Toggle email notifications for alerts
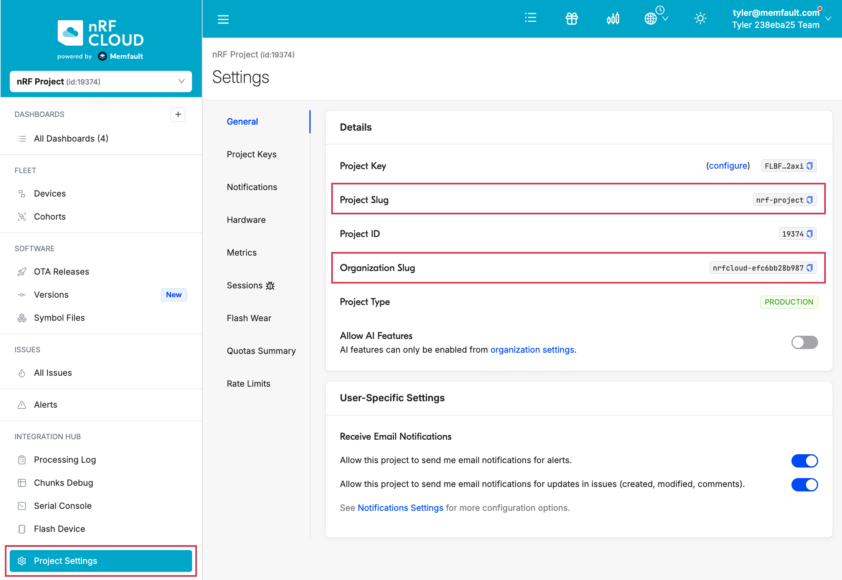 coord(804,460)
